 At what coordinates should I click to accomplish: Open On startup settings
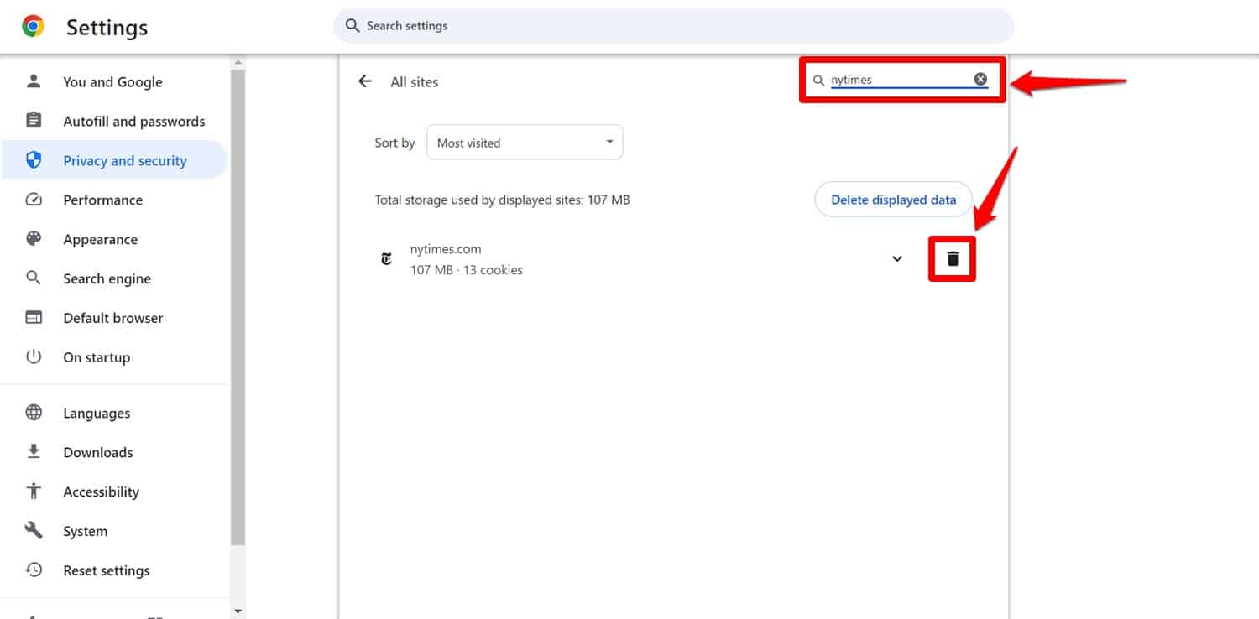tap(97, 357)
